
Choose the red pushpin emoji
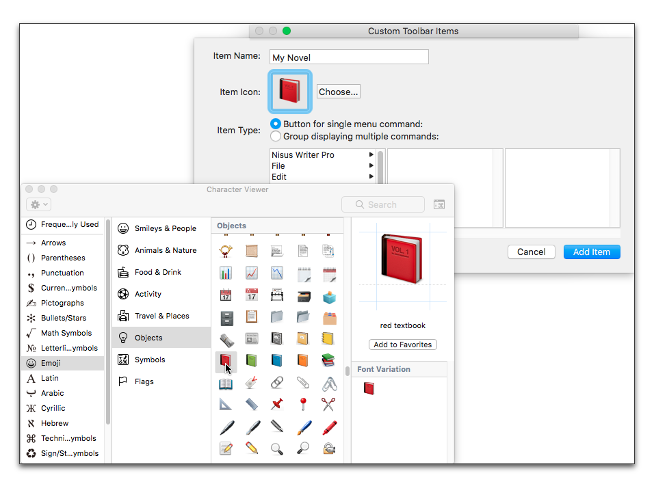tap(277, 404)
